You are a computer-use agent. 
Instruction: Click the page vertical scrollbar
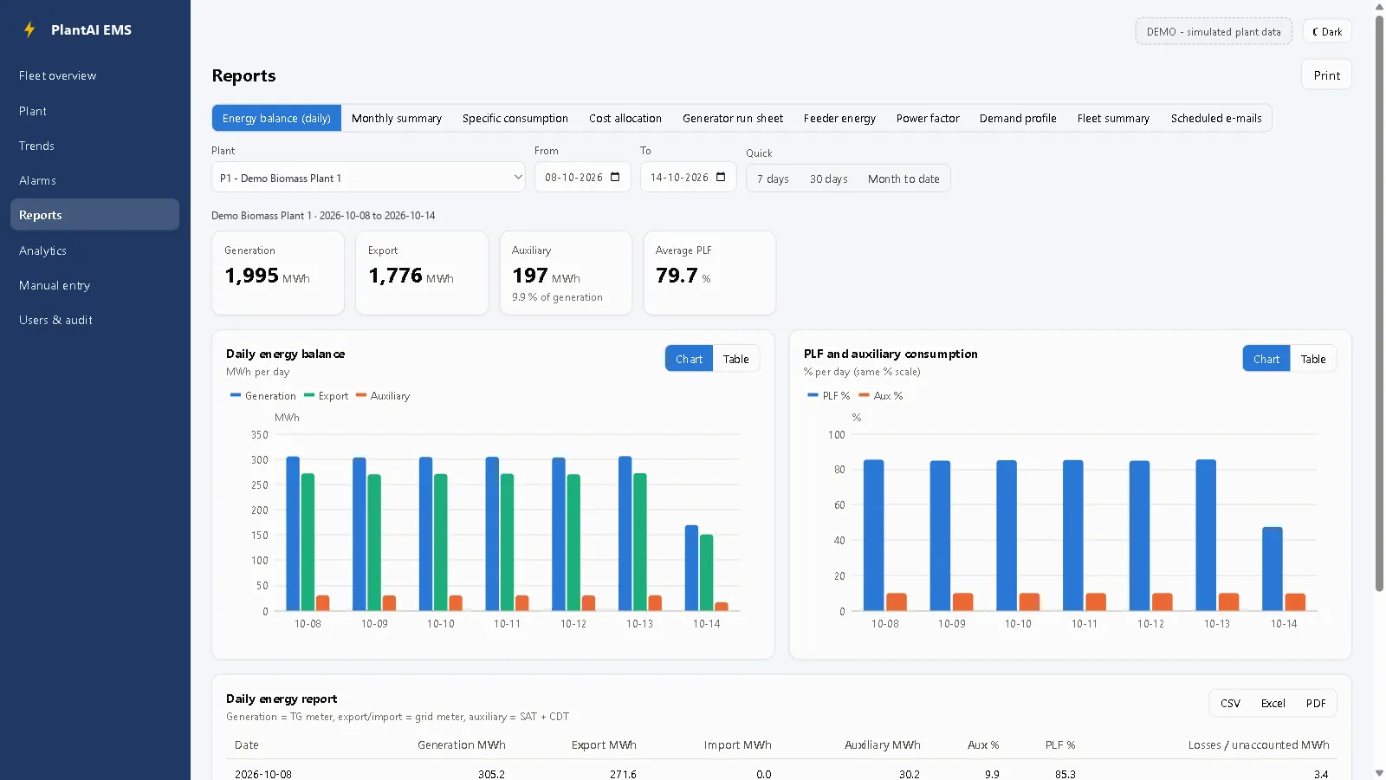1379,302
